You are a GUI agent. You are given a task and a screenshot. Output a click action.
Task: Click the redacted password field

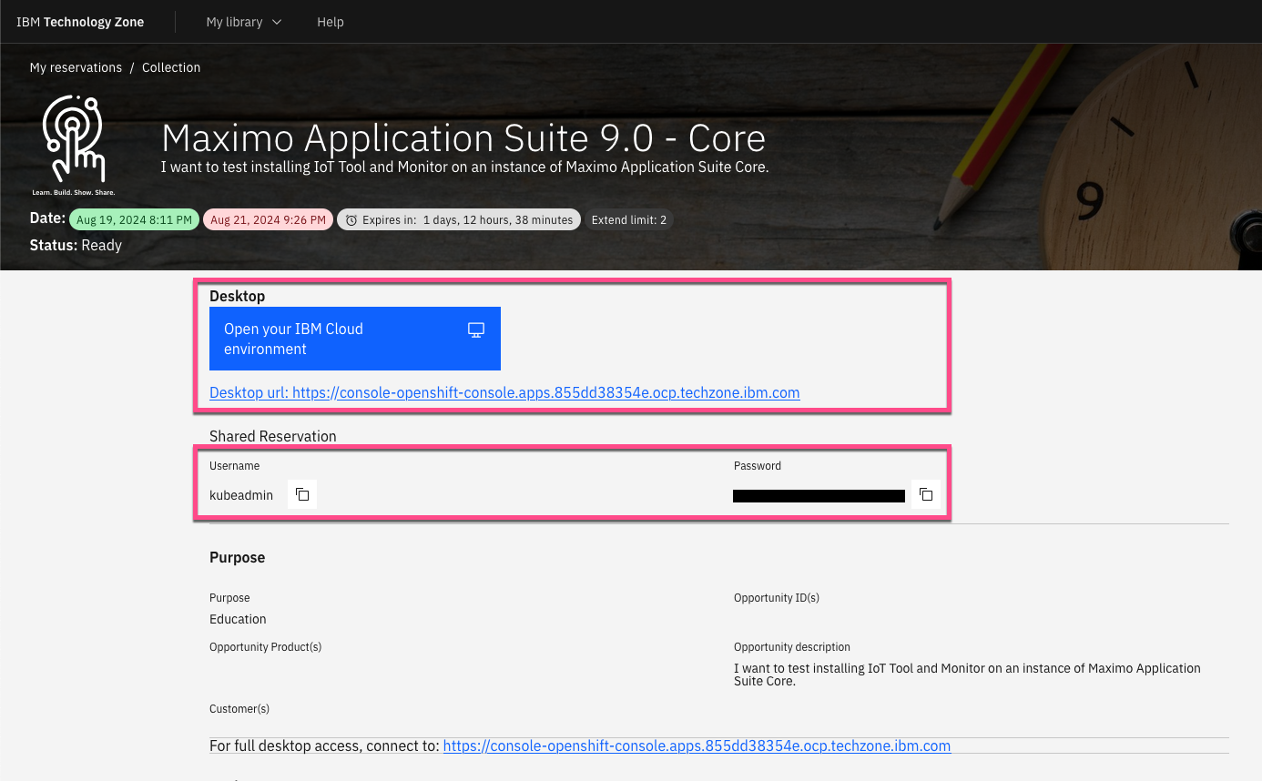(x=819, y=496)
